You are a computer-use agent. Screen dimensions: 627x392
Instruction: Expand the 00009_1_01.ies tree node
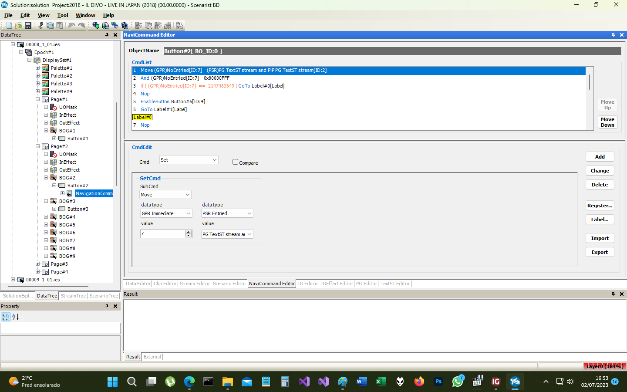tap(13, 280)
